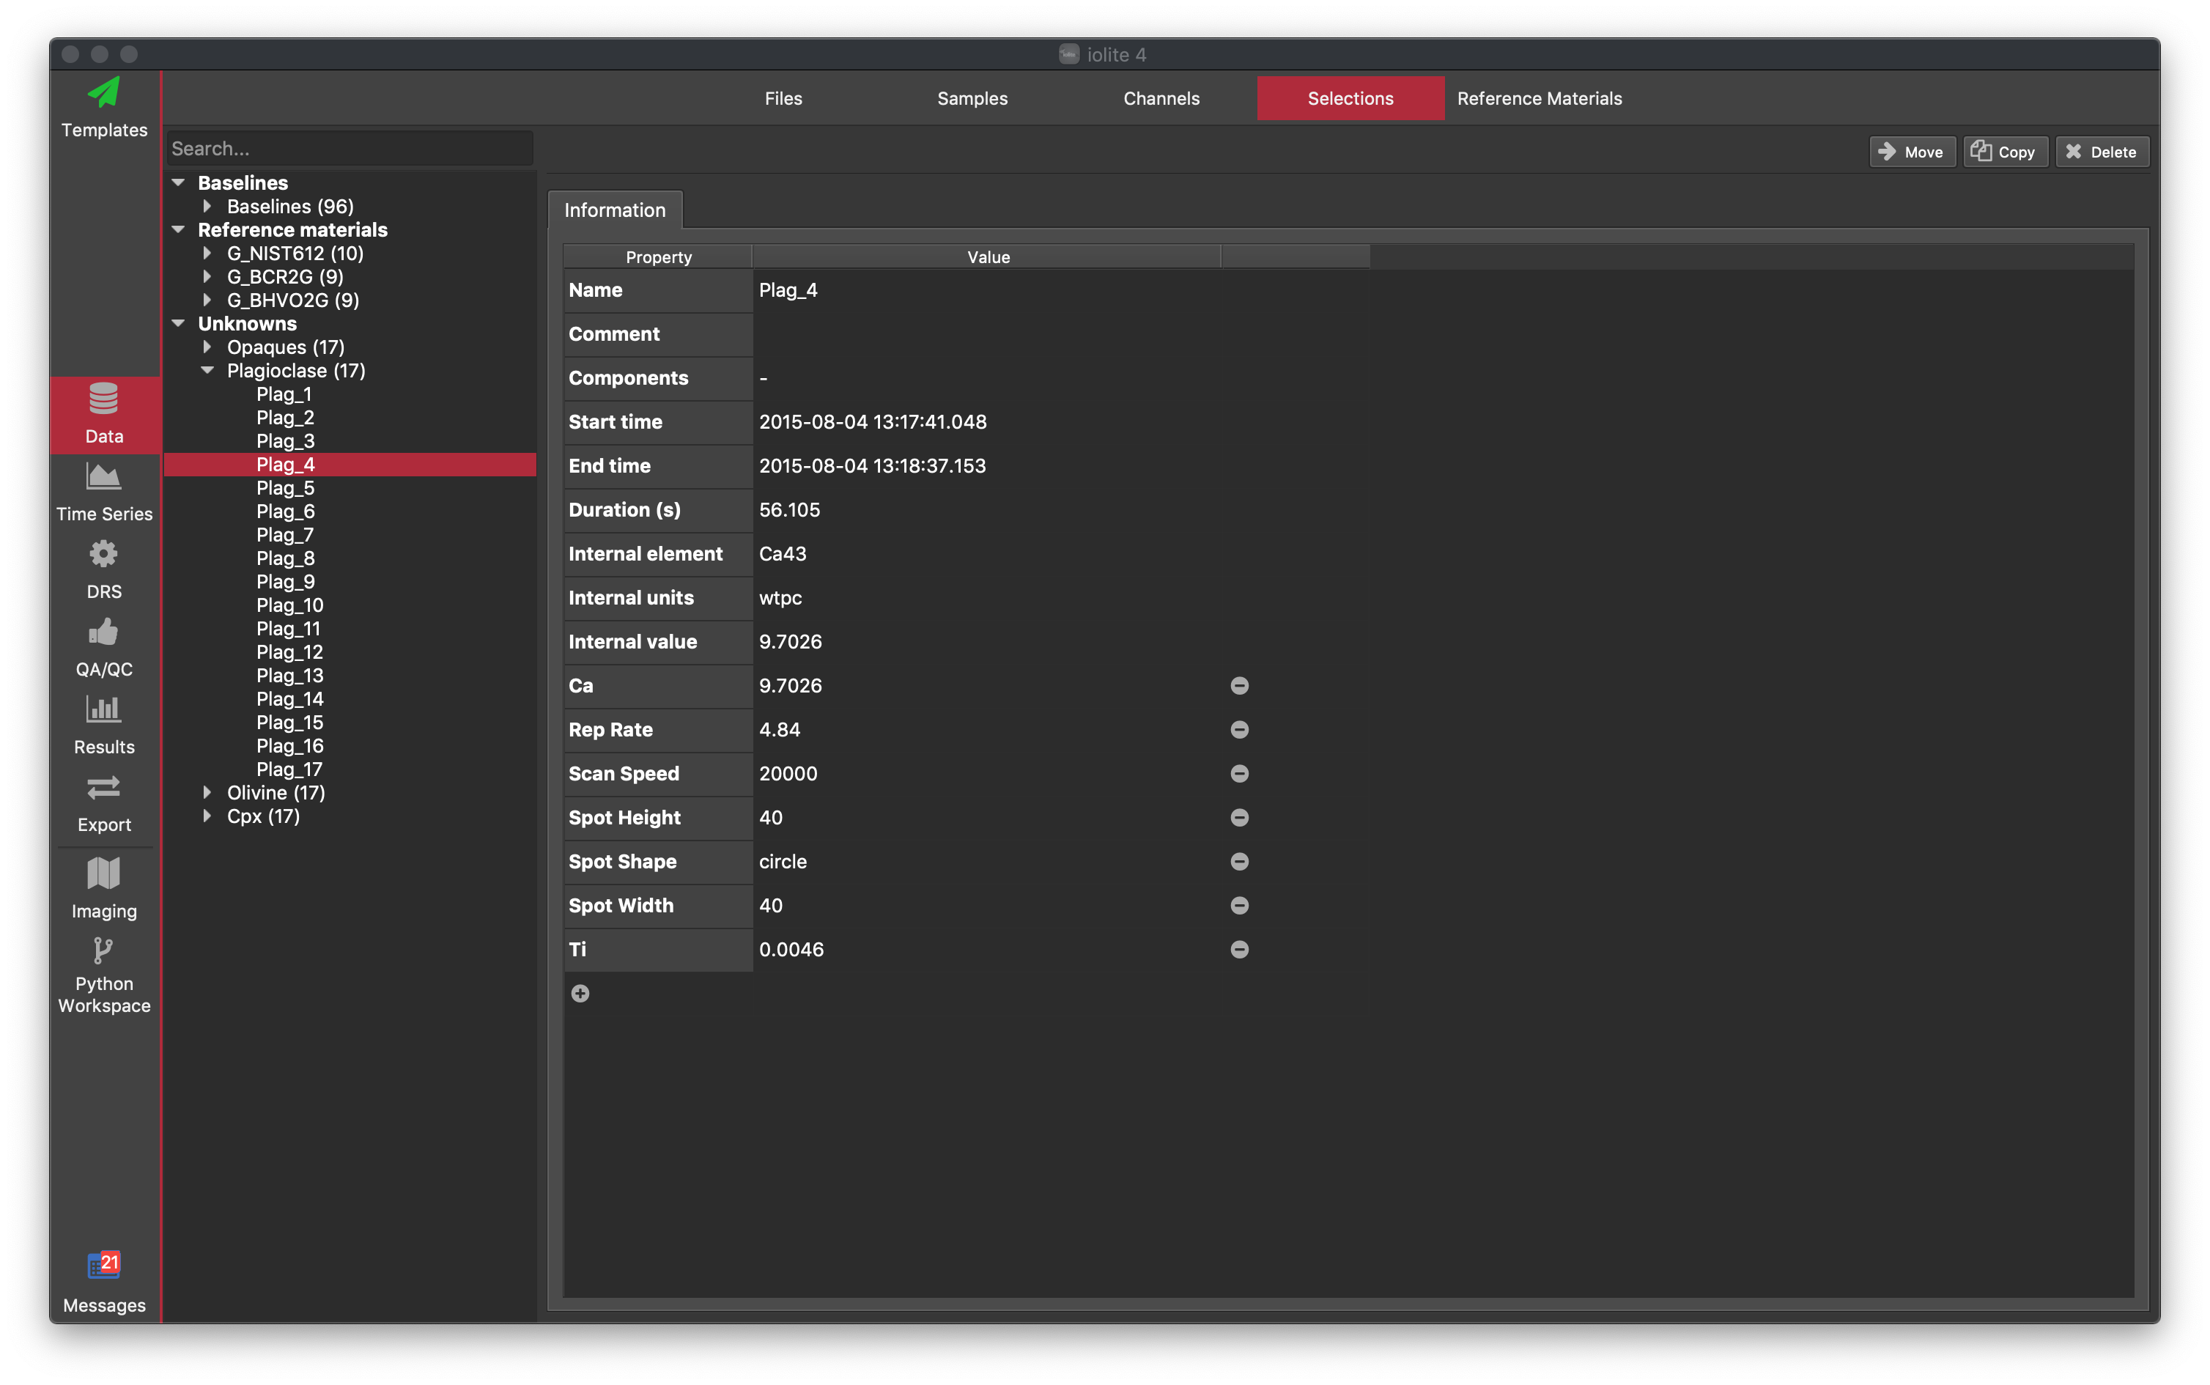Select Plag_3 in the tree
This screenshot has width=2210, height=1385.
pos(285,440)
